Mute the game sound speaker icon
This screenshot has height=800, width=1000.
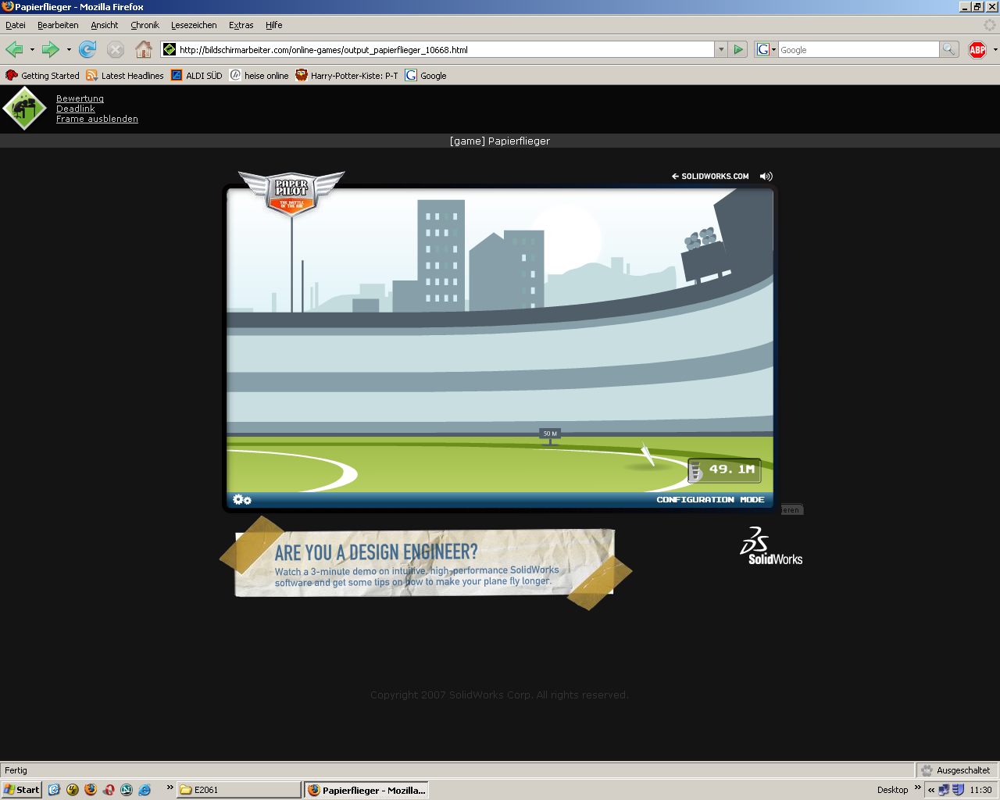[766, 177]
